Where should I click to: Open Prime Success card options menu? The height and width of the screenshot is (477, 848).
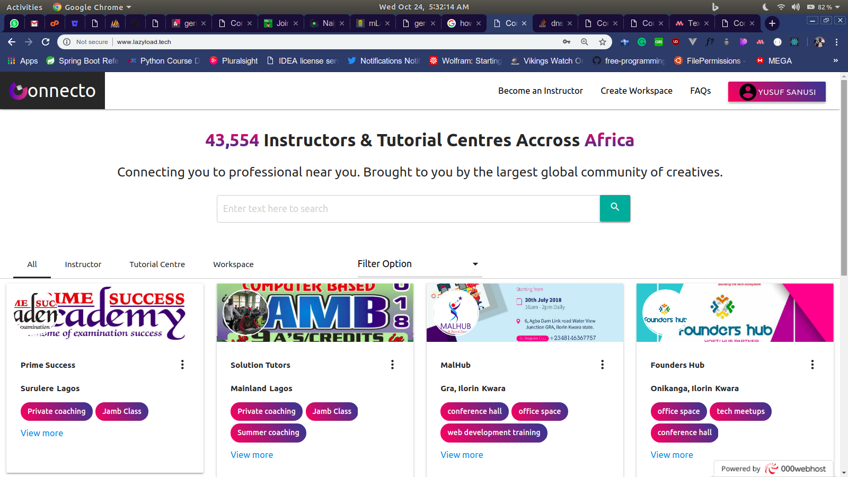point(182,365)
